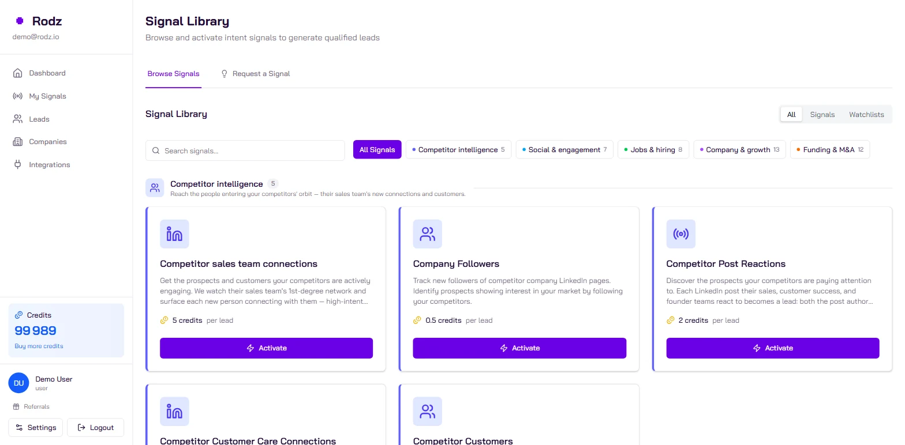Click the Companies building icon

click(18, 142)
